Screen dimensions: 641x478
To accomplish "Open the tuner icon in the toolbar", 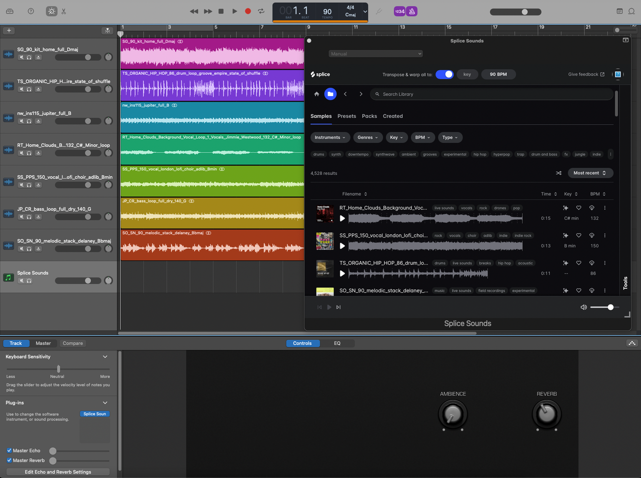I will click(379, 11).
